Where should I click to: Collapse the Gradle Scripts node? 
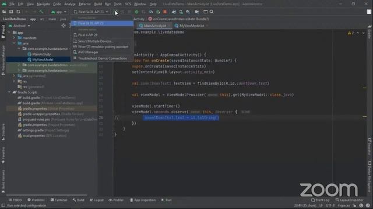pyautogui.click(x=9, y=92)
